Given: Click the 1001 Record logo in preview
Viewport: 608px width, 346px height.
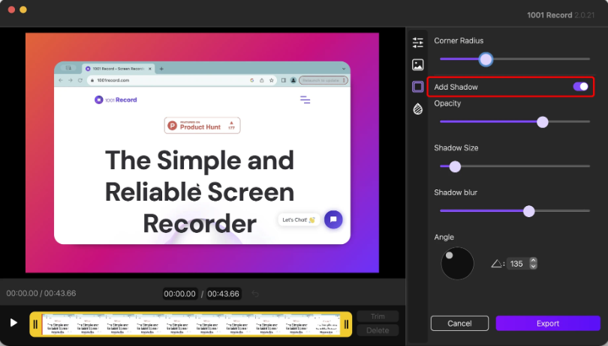Looking at the screenshot, I should click(116, 100).
